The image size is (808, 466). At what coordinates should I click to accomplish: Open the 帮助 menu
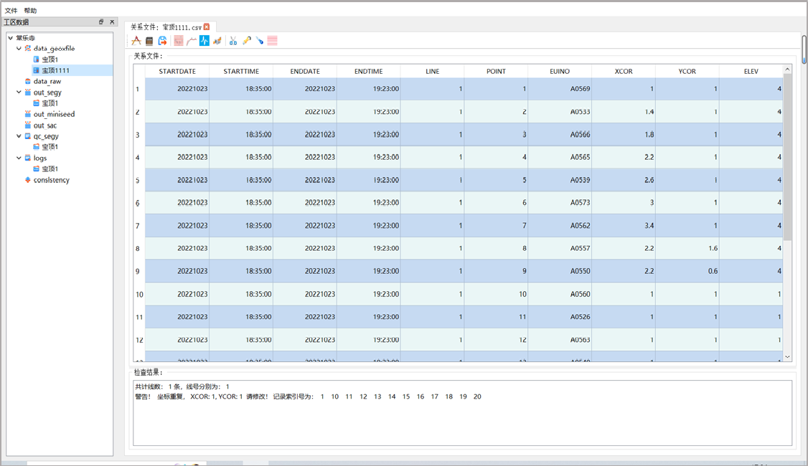30,11
